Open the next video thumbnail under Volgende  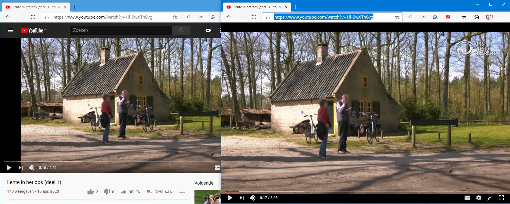tap(207, 197)
